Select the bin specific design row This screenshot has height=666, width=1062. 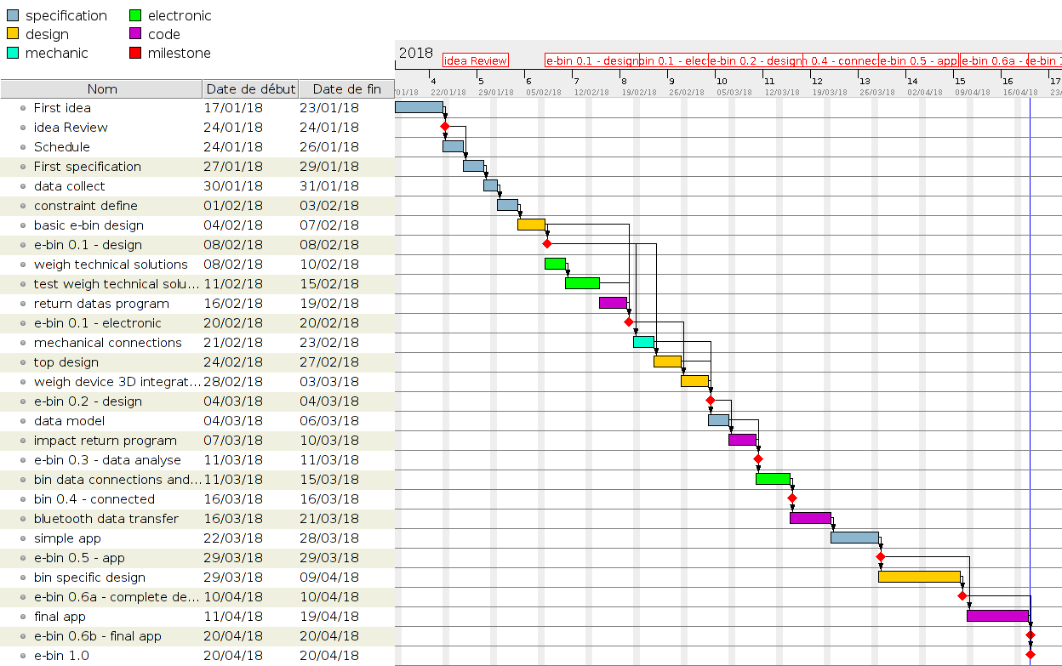click(x=197, y=578)
